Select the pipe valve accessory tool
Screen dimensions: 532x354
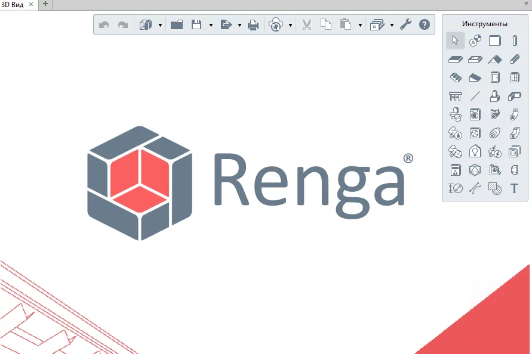[494, 114]
